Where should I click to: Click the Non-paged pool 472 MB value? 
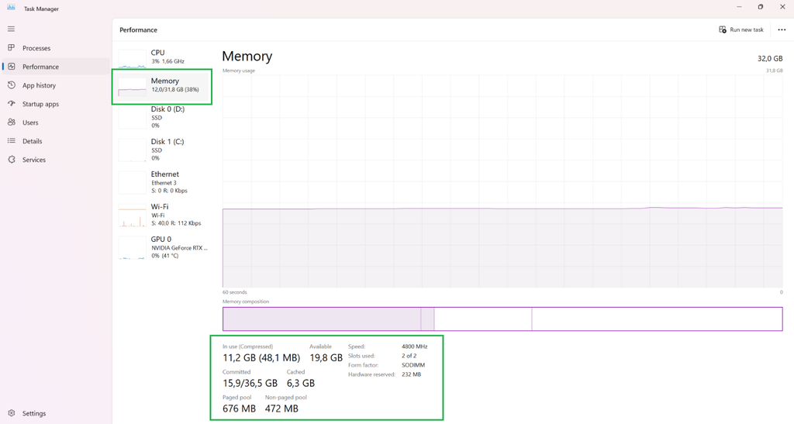(x=281, y=408)
